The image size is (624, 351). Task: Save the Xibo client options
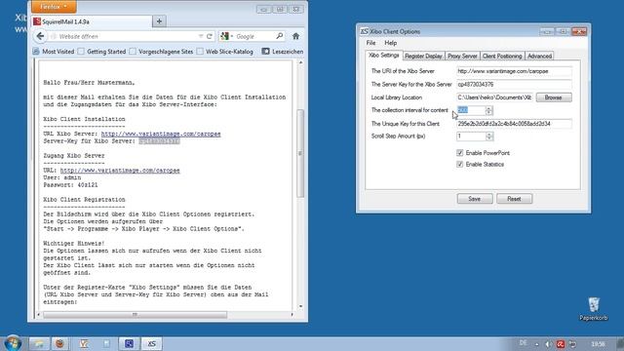pyautogui.click(x=475, y=199)
